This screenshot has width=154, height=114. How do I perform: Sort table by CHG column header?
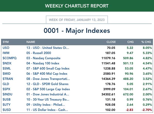pos(130,42)
